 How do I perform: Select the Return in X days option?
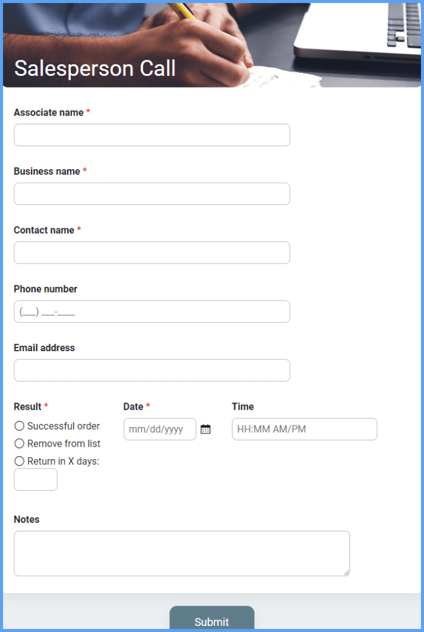coord(19,461)
